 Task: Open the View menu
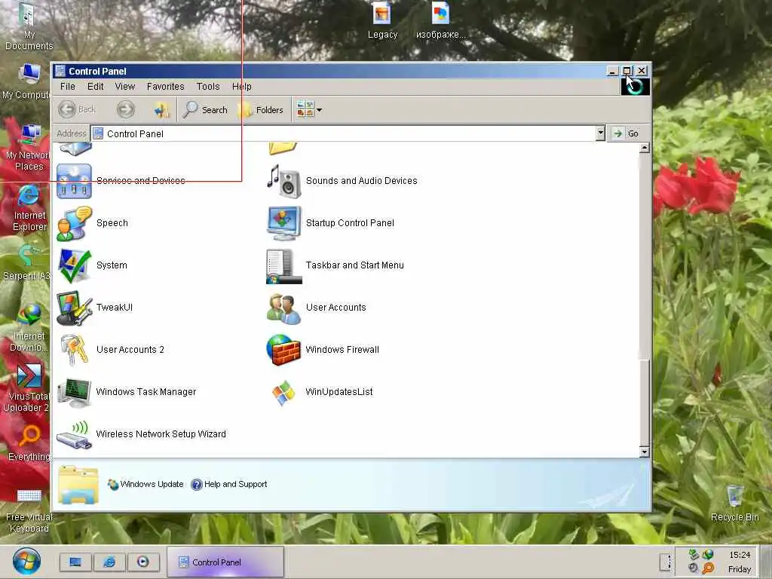point(125,87)
